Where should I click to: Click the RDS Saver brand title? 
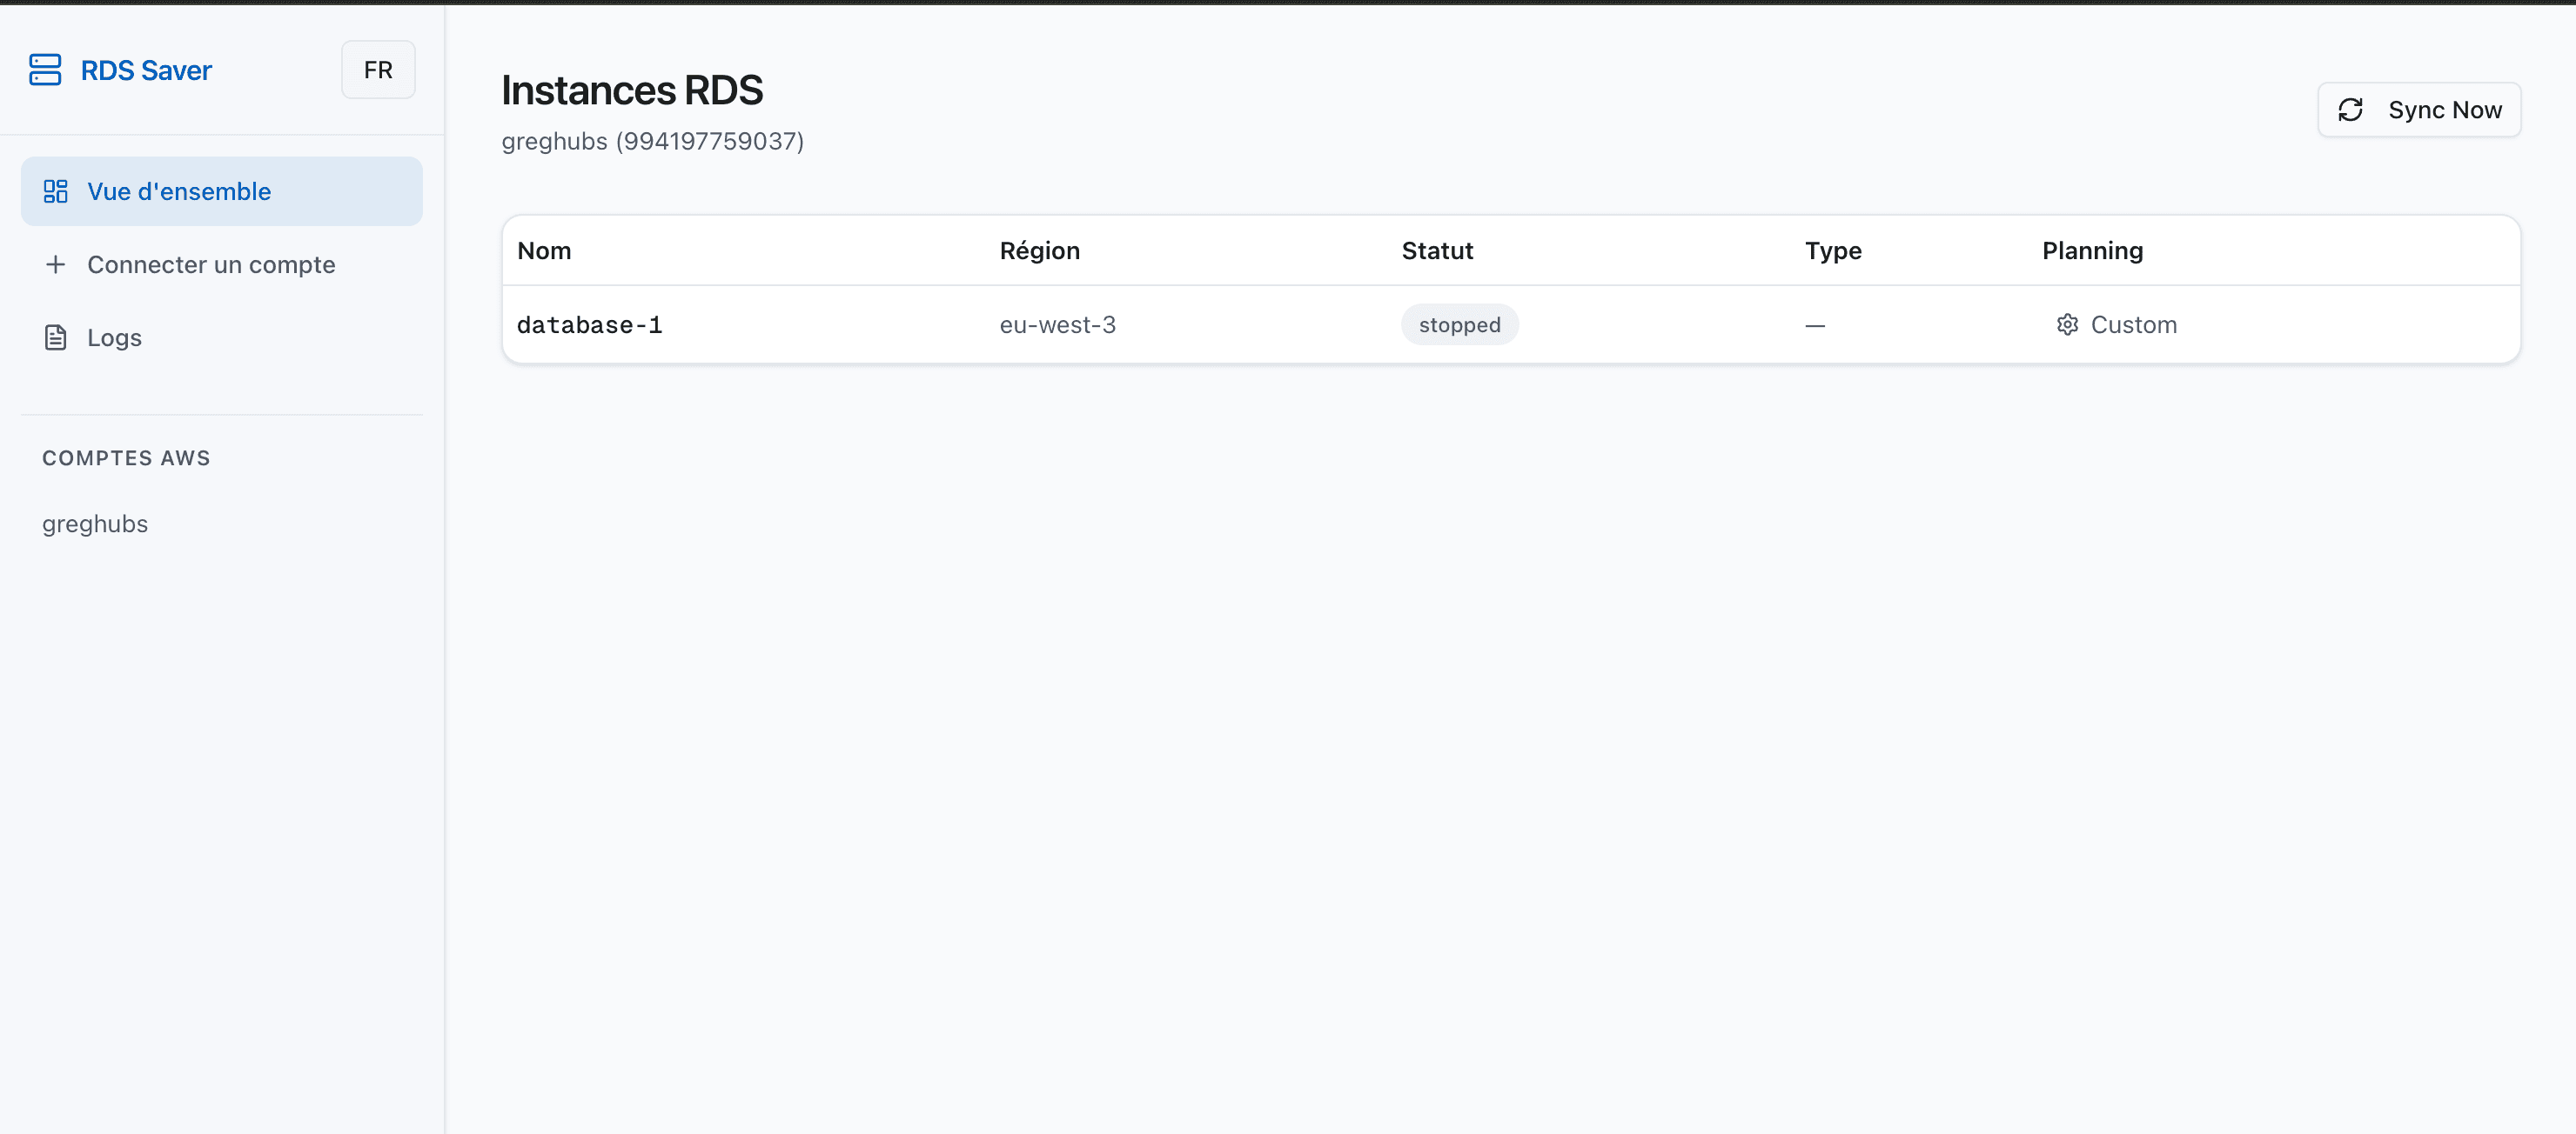click(x=146, y=71)
